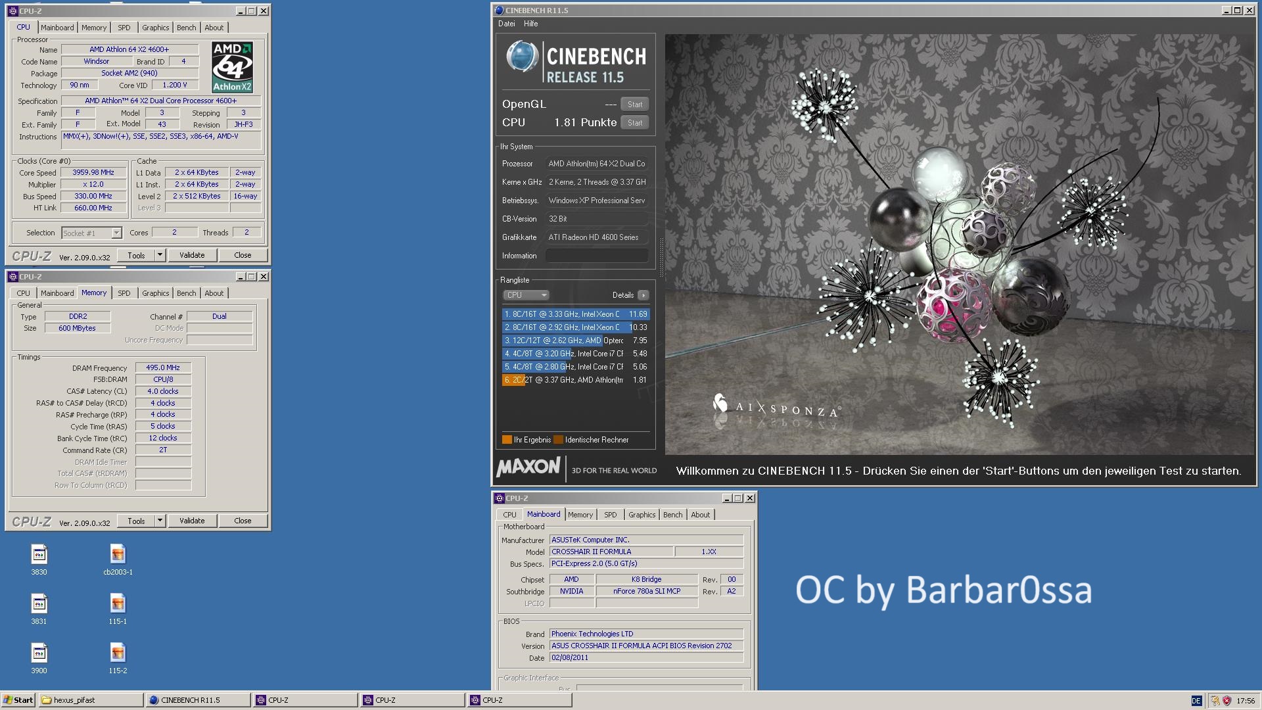The image size is (1262, 710).
Task: Click the nForce 780a SLI MCP southbridge field
Action: coord(647,592)
